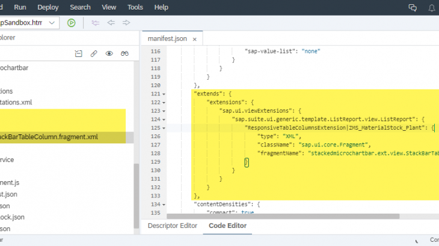Click line number 129 in the gutter
This screenshot has width=439, height=246.
pyautogui.click(x=155, y=162)
